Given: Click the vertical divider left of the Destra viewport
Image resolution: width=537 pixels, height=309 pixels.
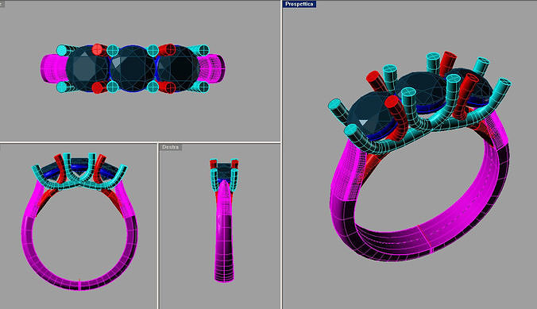Looking at the screenshot, I should (158, 226).
